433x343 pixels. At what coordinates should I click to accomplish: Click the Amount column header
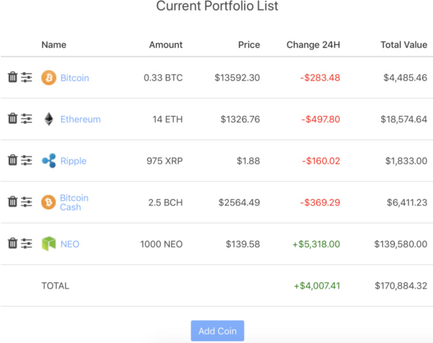pyautogui.click(x=166, y=45)
